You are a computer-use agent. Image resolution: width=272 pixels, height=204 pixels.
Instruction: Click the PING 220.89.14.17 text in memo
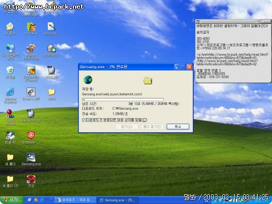(217, 48)
